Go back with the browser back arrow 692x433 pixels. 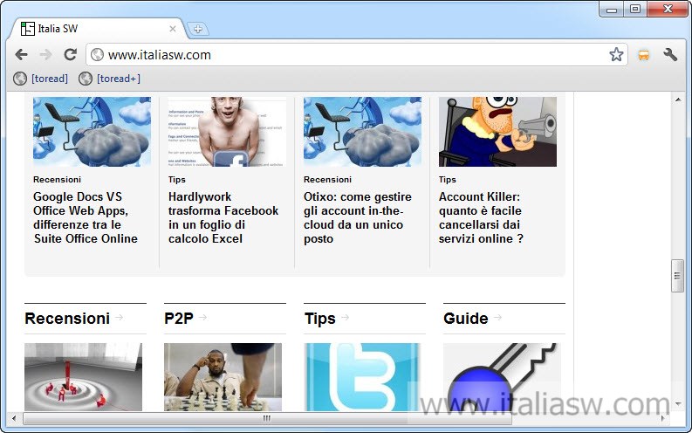click(x=21, y=55)
